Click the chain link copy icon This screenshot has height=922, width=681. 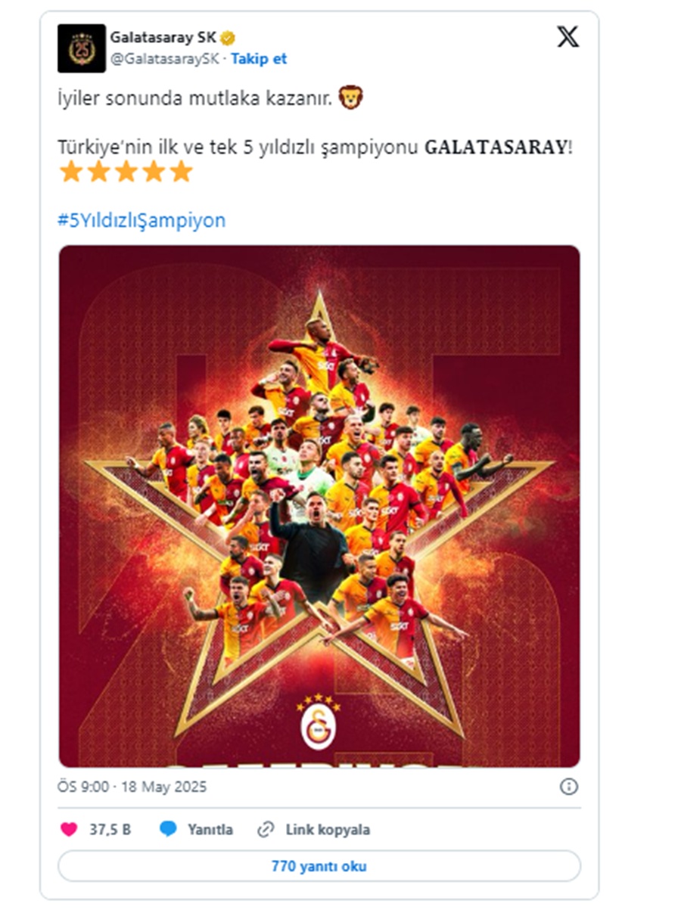click(266, 830)
